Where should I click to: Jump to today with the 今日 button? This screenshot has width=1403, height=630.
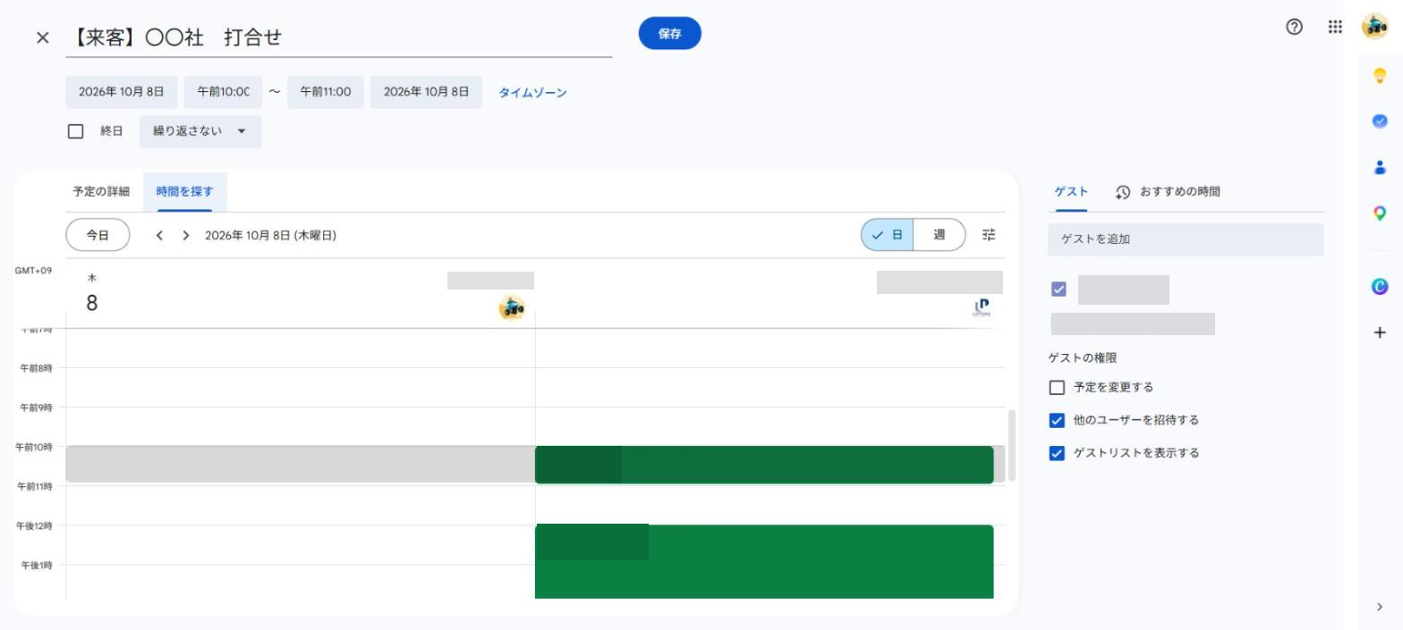click(x=98, y=236)
